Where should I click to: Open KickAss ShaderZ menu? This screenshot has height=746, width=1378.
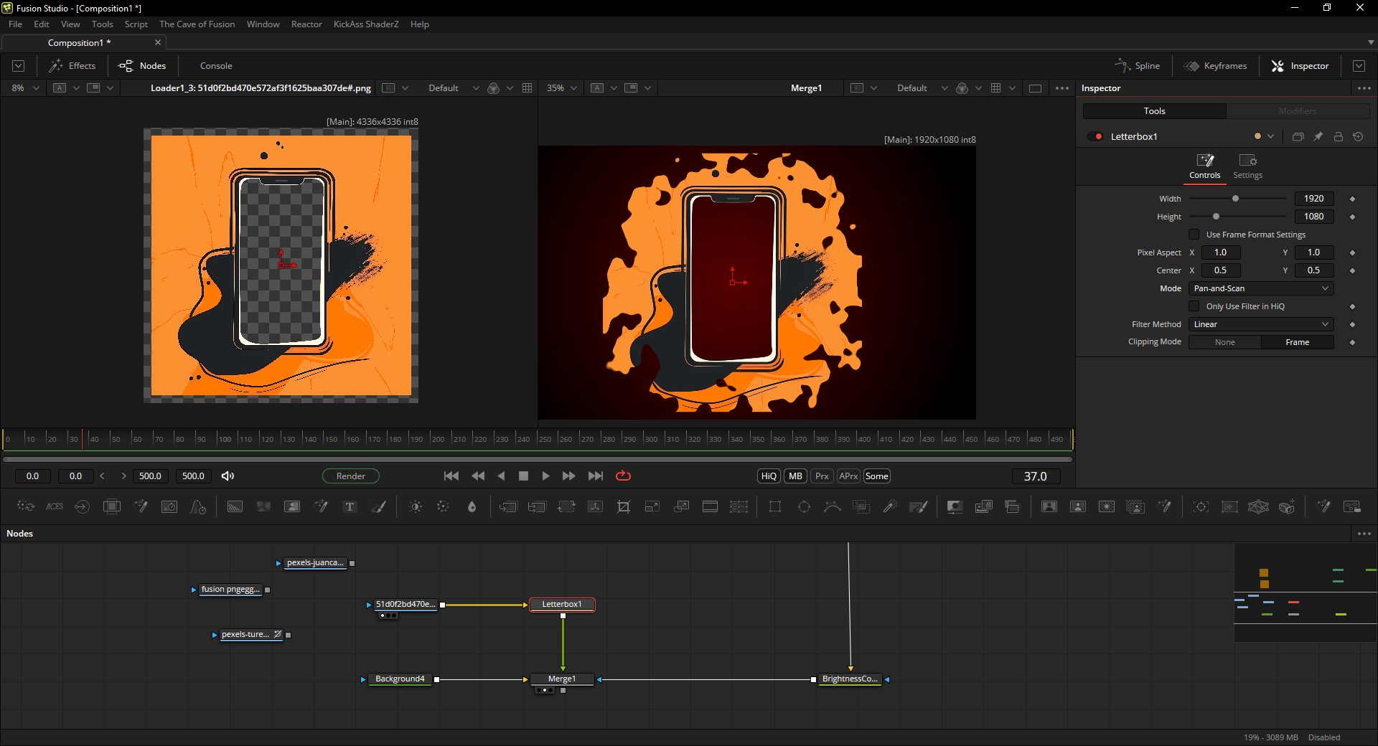(x=366, y=24)
